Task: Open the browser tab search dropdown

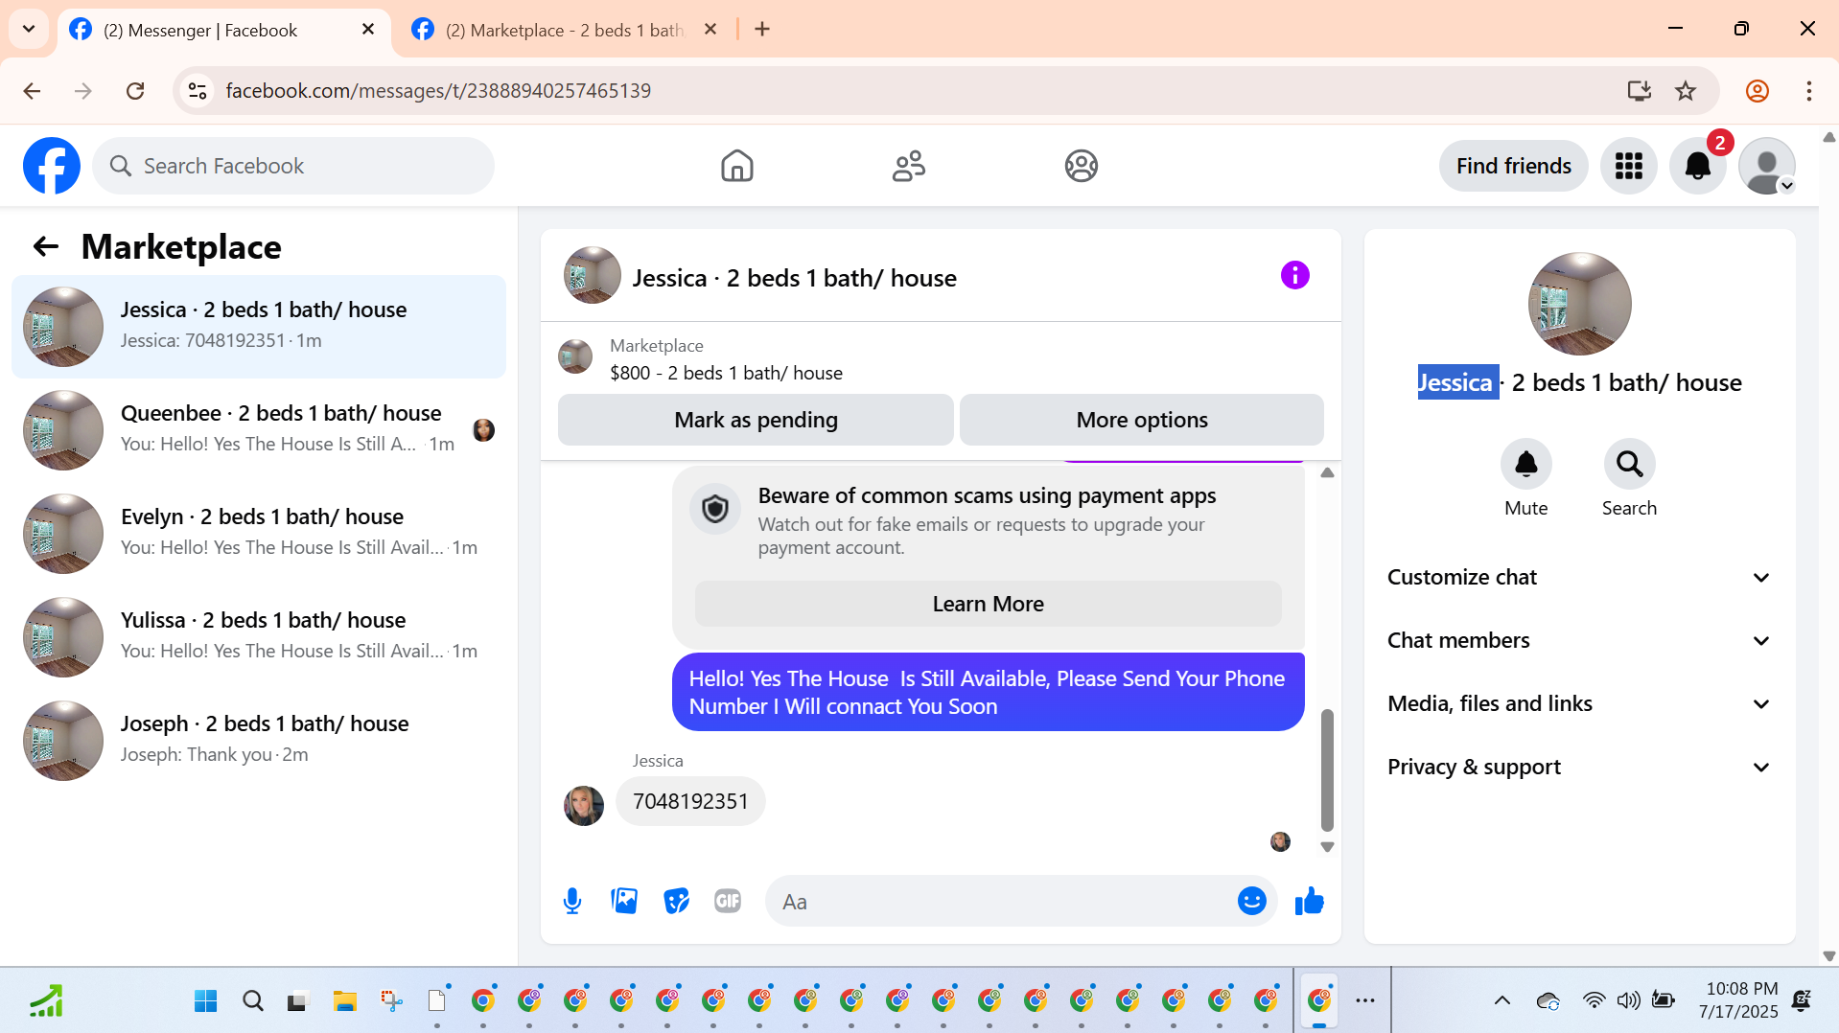Action: (29, 30)
